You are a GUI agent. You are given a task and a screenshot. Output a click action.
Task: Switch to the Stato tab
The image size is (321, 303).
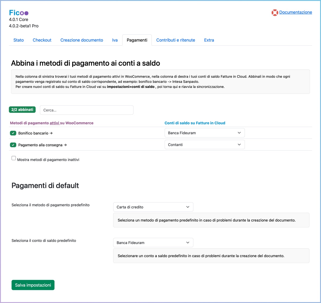click(18, 40)
